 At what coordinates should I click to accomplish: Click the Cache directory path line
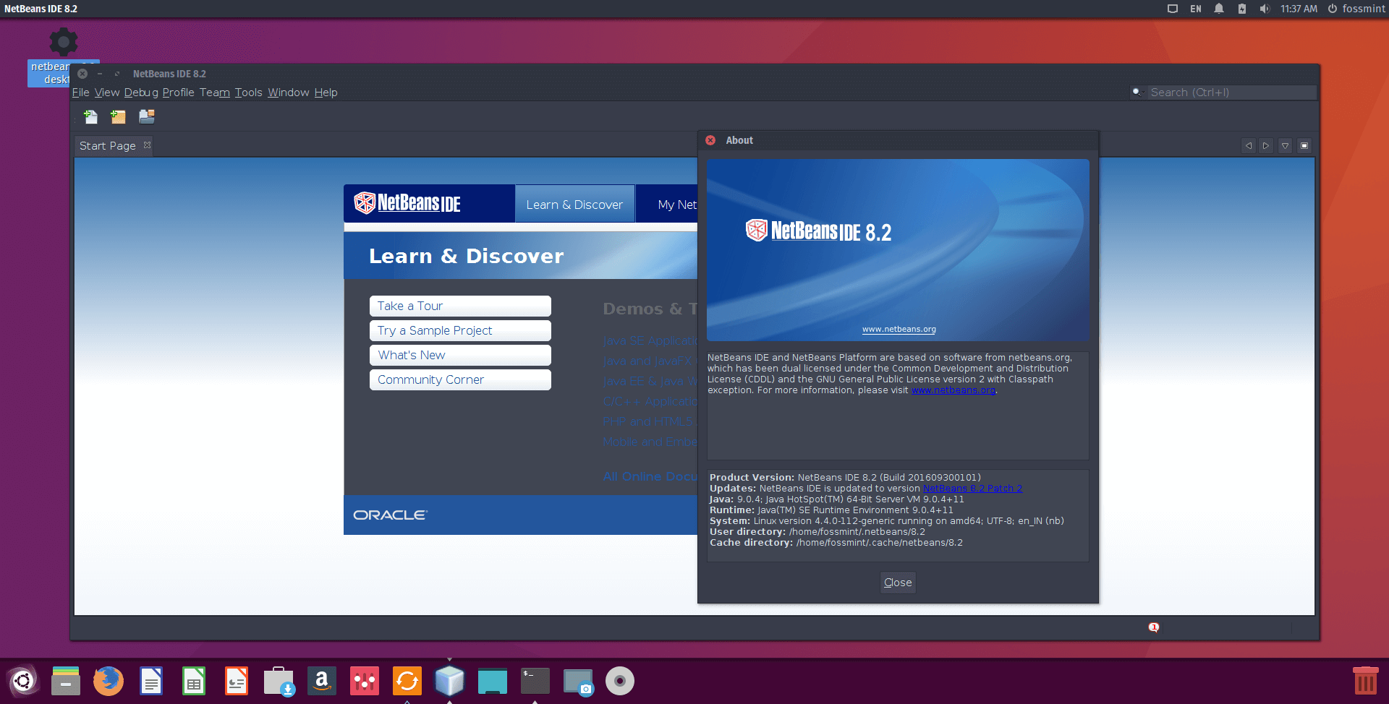click(836, 543)
